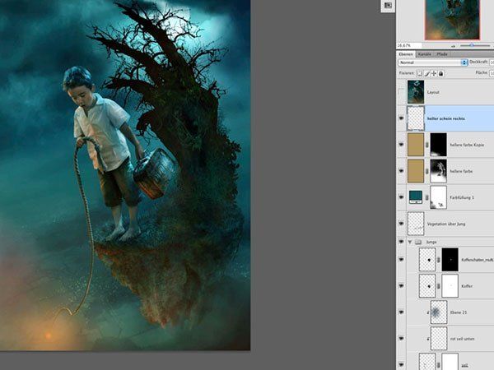Select the layer name Vegetation über Junge

[x=446, y=224]
